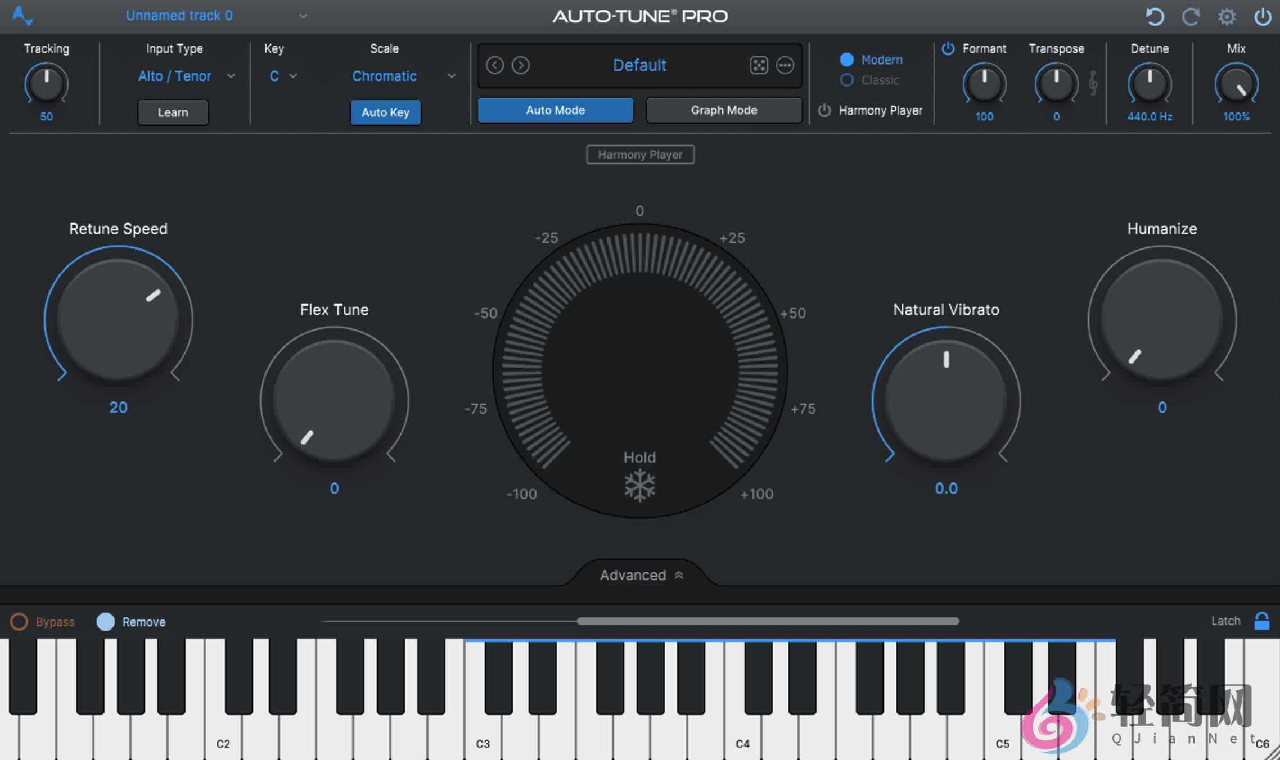Open the ellipsis preset options icon
The width and height of the screenshot is (1280, 760).
(x=785, y=65)
